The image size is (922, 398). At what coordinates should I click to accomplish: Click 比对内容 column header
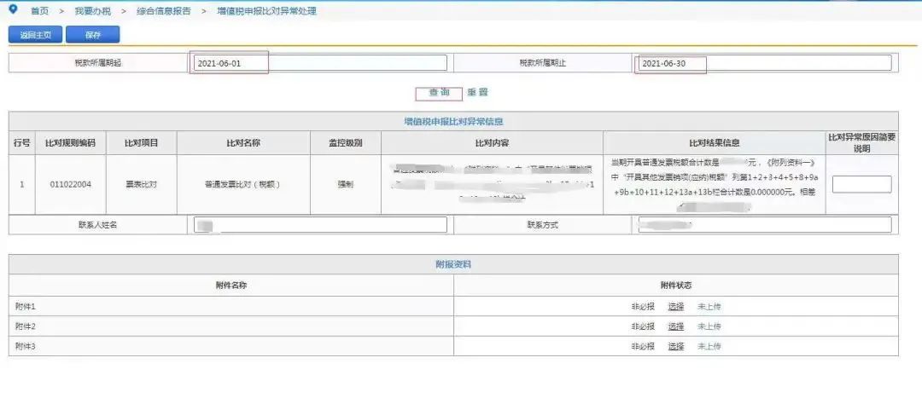coord(493,142)
